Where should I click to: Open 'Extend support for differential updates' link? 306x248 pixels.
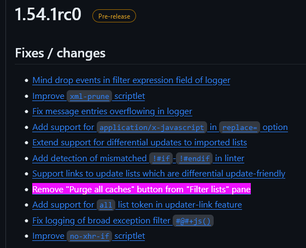[x=139, y=143]
